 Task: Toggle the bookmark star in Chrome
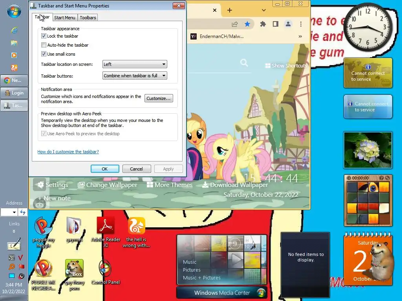247,24
